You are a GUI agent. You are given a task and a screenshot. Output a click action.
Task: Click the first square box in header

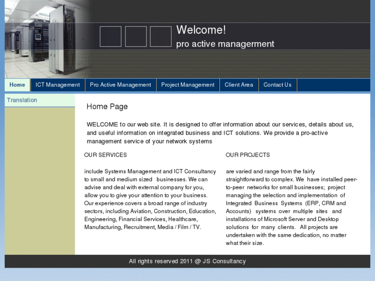pyautogui.click(x=110, y=37)
